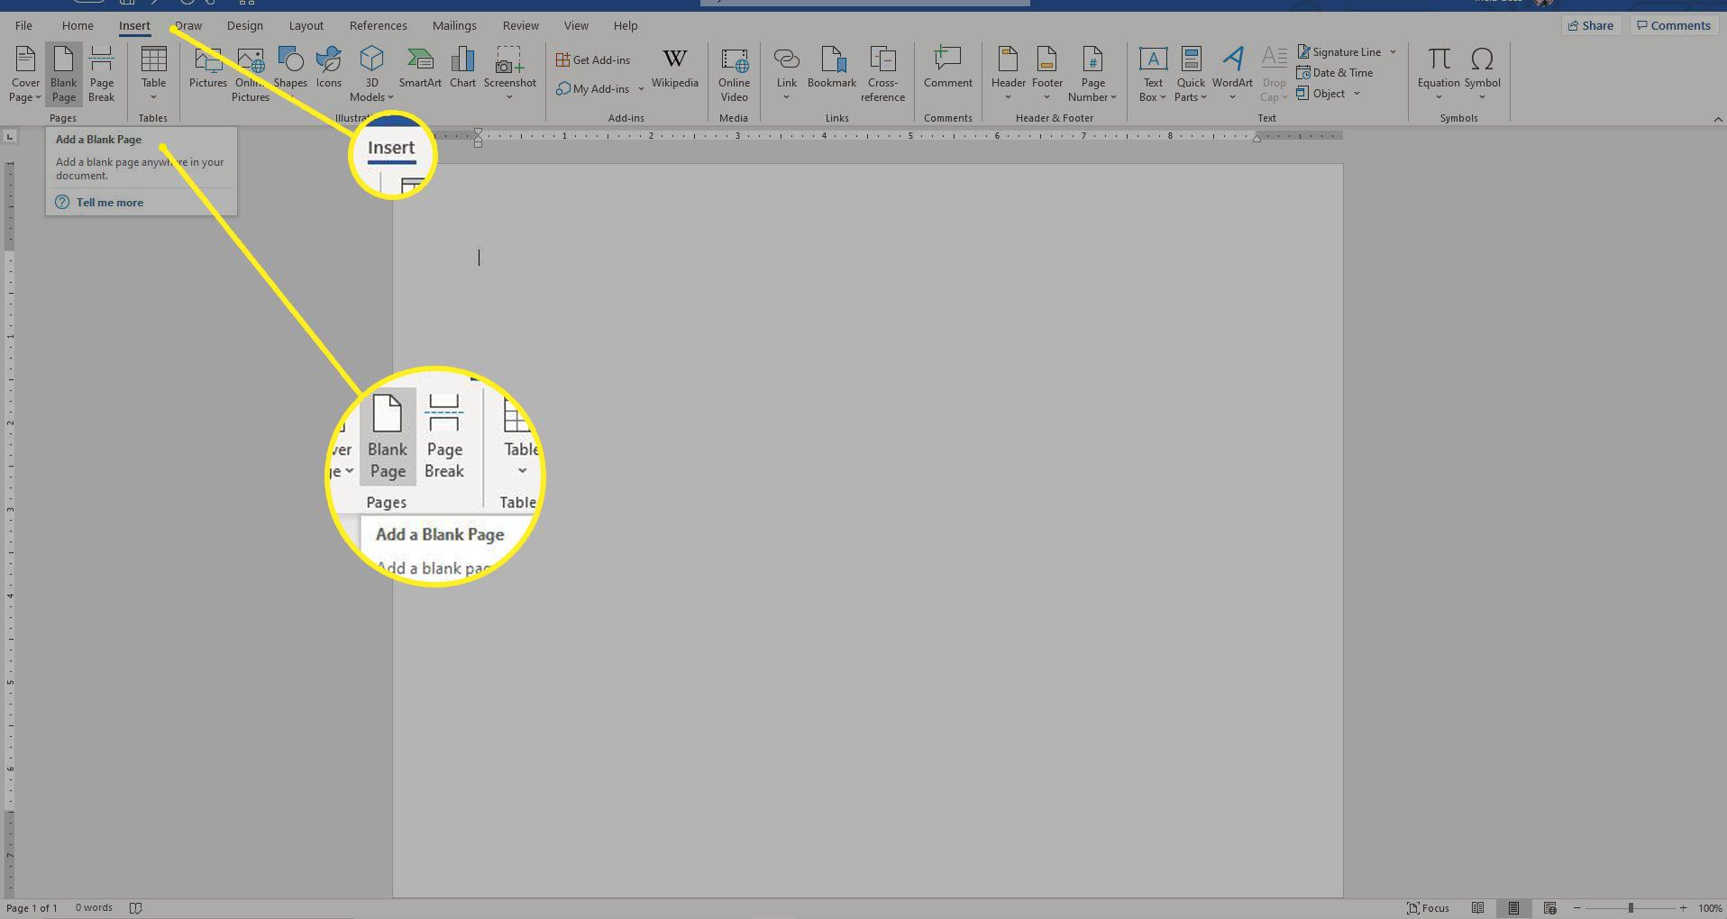Click the Online Pictures button

coord(251,74)
